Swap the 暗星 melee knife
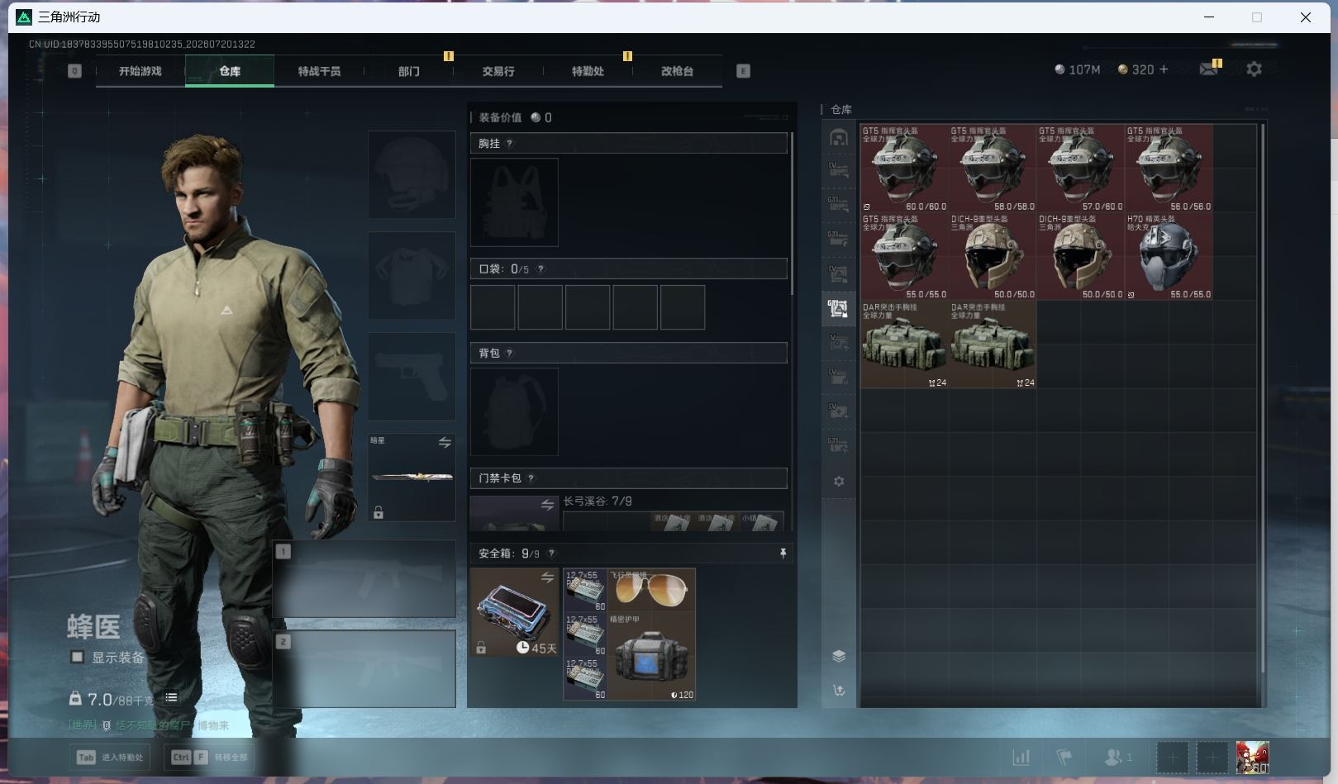Image resolution: width=1338 pixels, height=784 pixels. click(445, 443)
